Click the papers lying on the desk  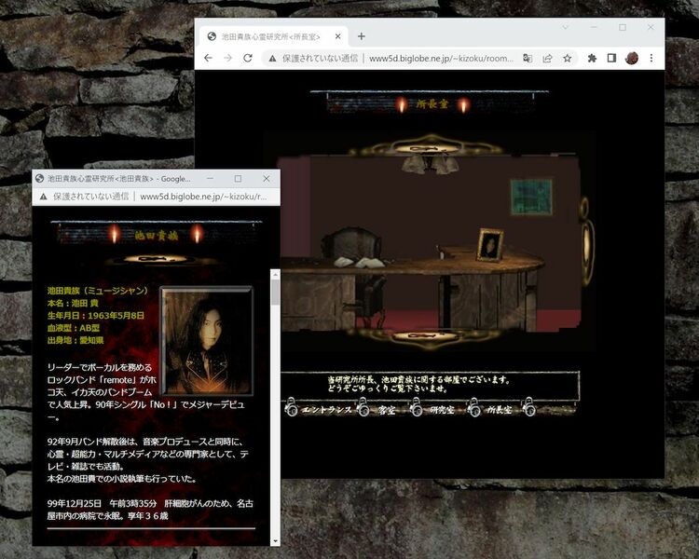(360, 262)
